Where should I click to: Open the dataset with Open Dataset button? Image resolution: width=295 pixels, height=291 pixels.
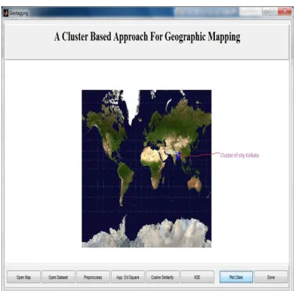pos(58,277)
